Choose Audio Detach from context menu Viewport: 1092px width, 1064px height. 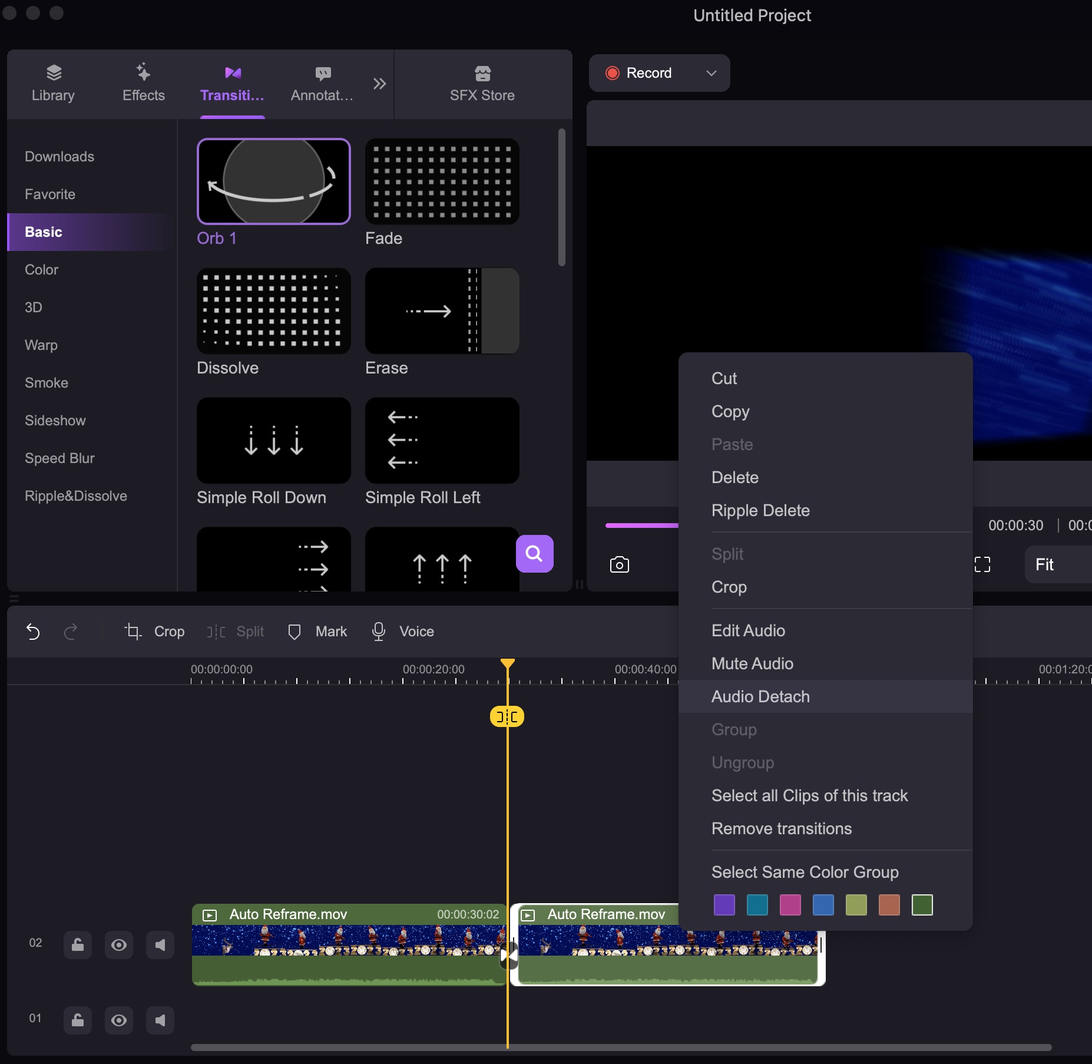[x=760, y=696]
